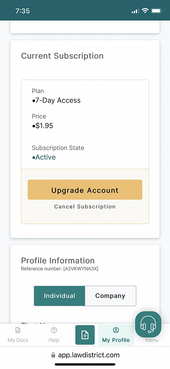
Task: Tap the Help question mark icon
Action: pyautogui.click(x=54, y=330)
